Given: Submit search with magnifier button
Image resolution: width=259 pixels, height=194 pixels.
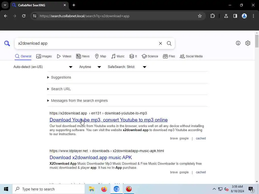Looking at the screenshot, I should pos(169,43).
